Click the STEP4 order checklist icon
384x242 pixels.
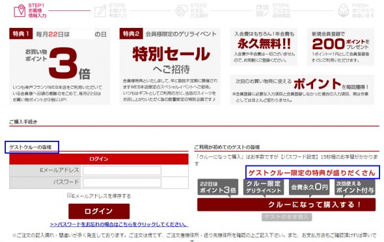(x=262, y=11)
